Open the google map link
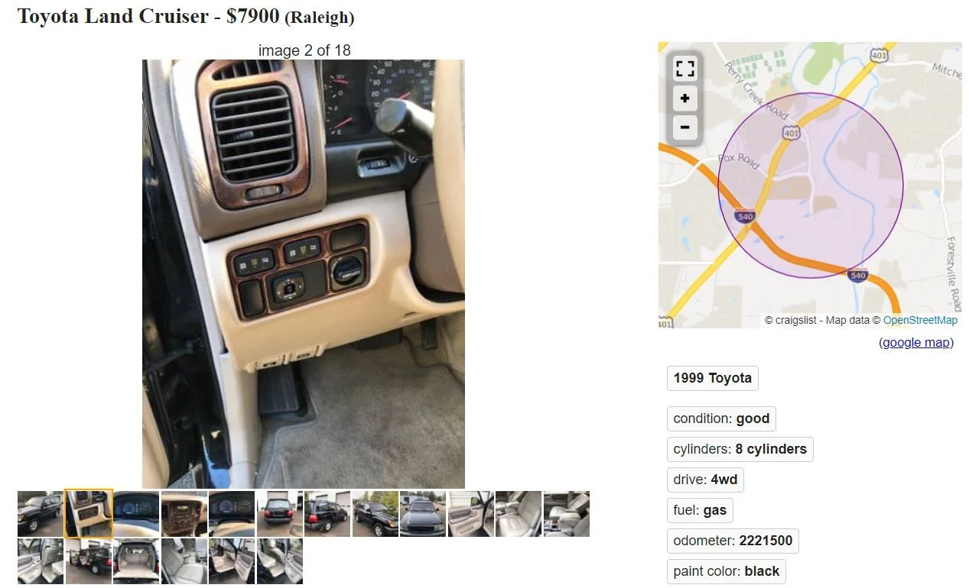The height and width of the screenshot is (588, 969). pyautogui.click(x=916, y=342)
